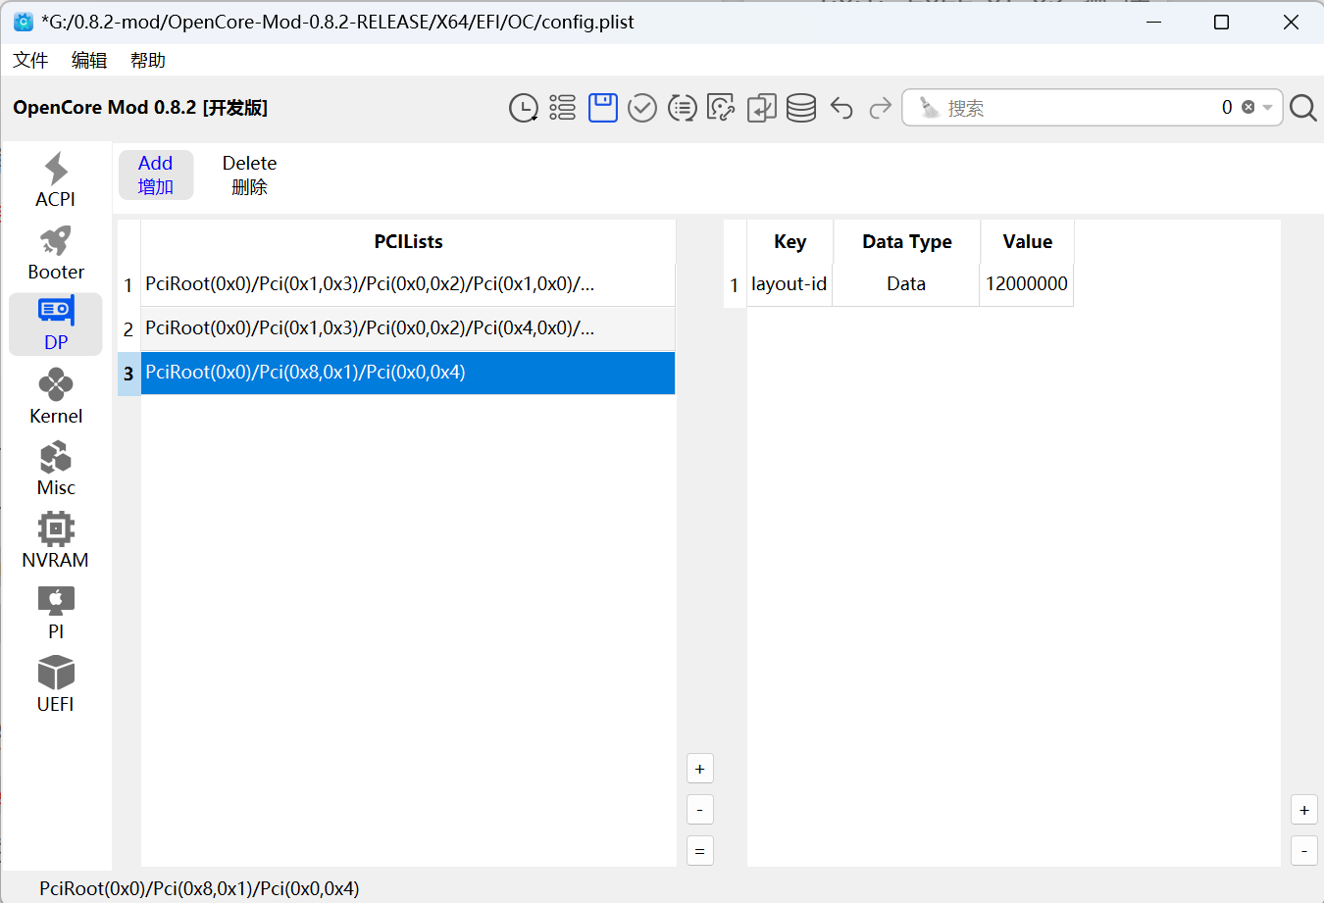Open the 编辑 menu
Screen dimensions: 1324x903
coord(89,60)
